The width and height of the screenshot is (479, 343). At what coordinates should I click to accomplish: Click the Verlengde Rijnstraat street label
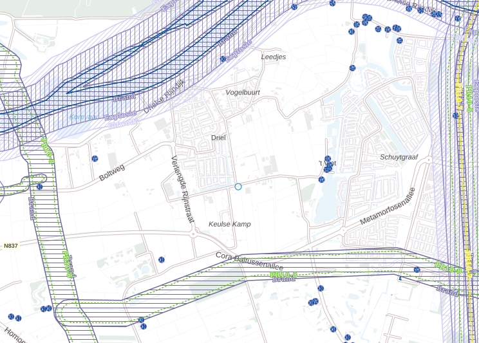click(x=182, y=189)
